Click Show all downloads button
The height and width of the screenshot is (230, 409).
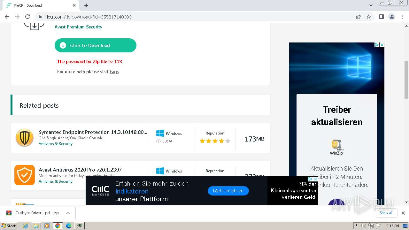click(386, 213)
